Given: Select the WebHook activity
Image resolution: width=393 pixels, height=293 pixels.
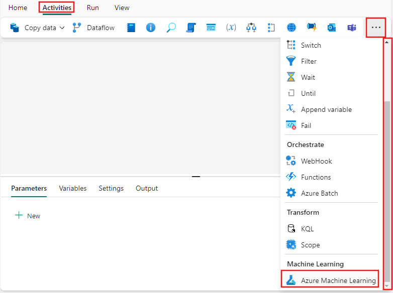Looking at the screenshot, I should click(x=331, y=161).
